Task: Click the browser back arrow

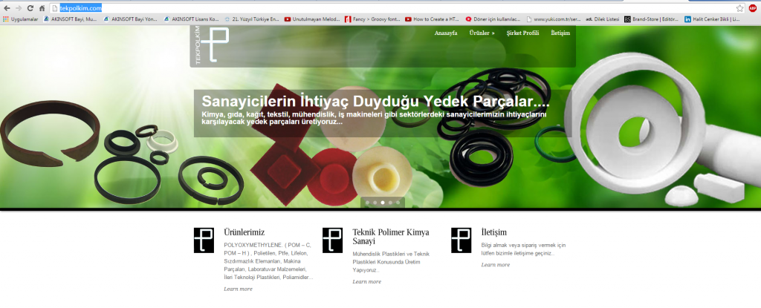Action: coord(7,8)
